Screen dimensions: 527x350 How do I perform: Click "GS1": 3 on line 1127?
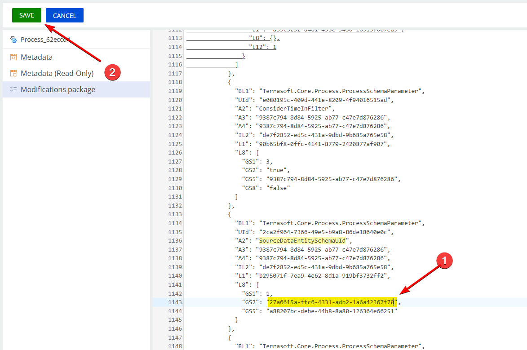[x=256, y=161]
